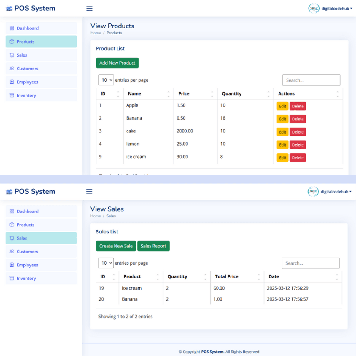Sort Sales List by Total Price arrows
The width and height of the screenshot is (356, 356).
pos(259,277)
